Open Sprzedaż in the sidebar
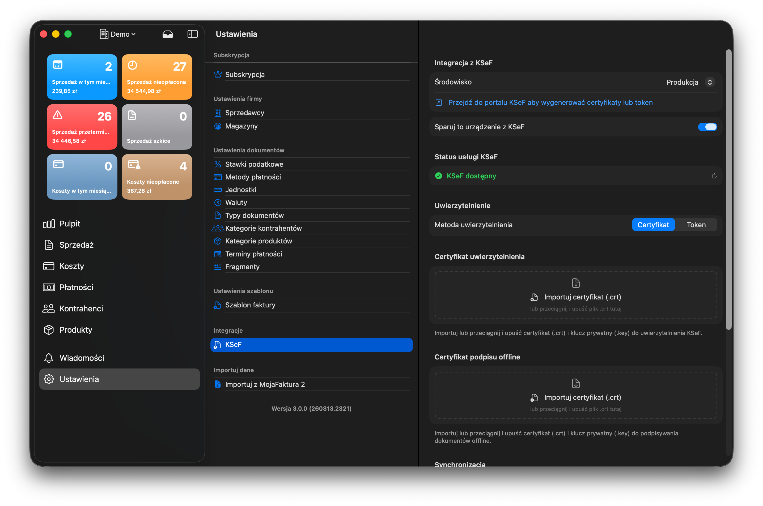 click(76, 245)
